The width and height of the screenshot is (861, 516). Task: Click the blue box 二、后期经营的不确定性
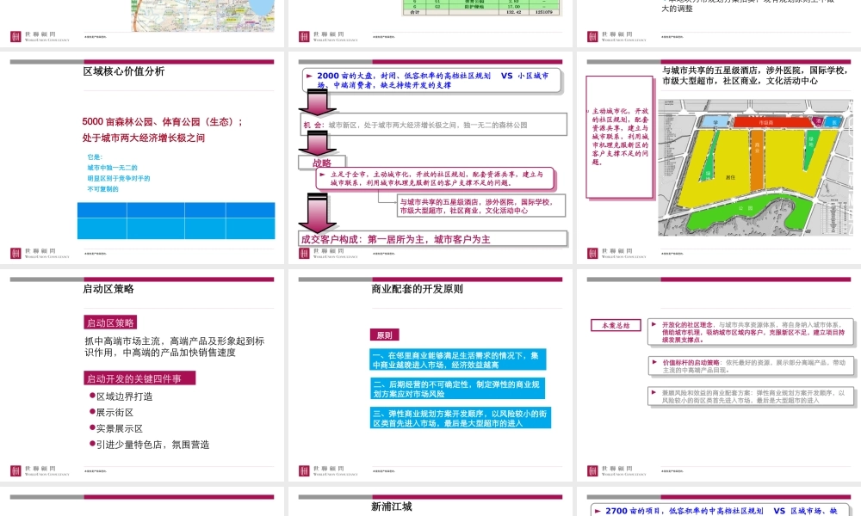pos(457,389)
